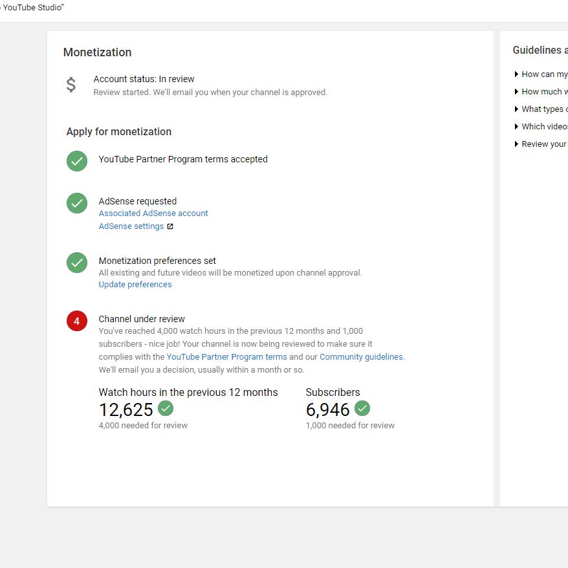
Task: Click '1,000 needed for review' text
Action: (x=350, y=425)
